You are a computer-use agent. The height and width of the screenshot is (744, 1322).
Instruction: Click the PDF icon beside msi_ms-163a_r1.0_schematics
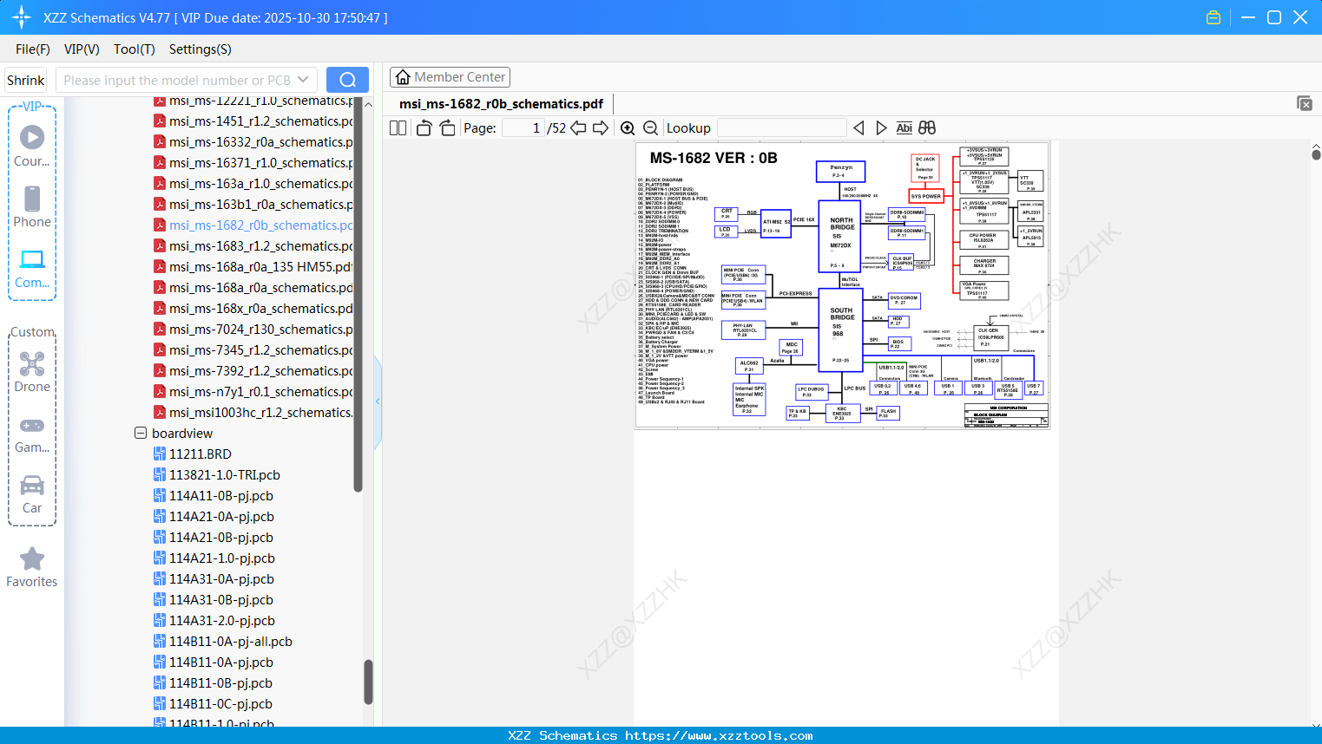[x=160, y=184]
